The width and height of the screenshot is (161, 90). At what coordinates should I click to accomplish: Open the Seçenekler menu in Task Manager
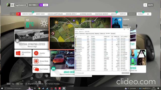[81, 31]
